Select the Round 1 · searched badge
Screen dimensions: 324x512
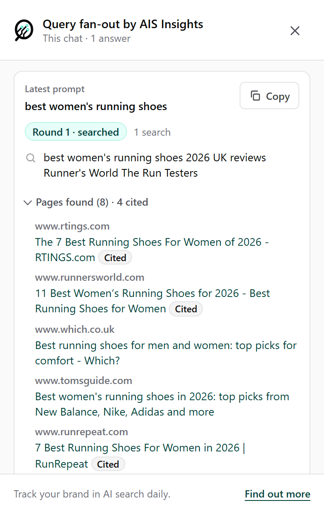click(x=76, y=132)
